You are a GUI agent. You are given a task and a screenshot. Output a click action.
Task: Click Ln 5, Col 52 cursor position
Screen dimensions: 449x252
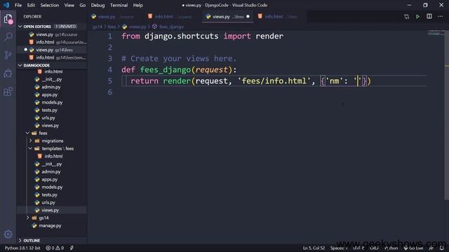(314, 248)
